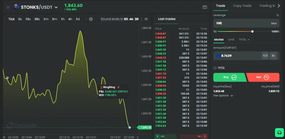
Task: Select the Limit order tab
Action: (x=231, y=39)
